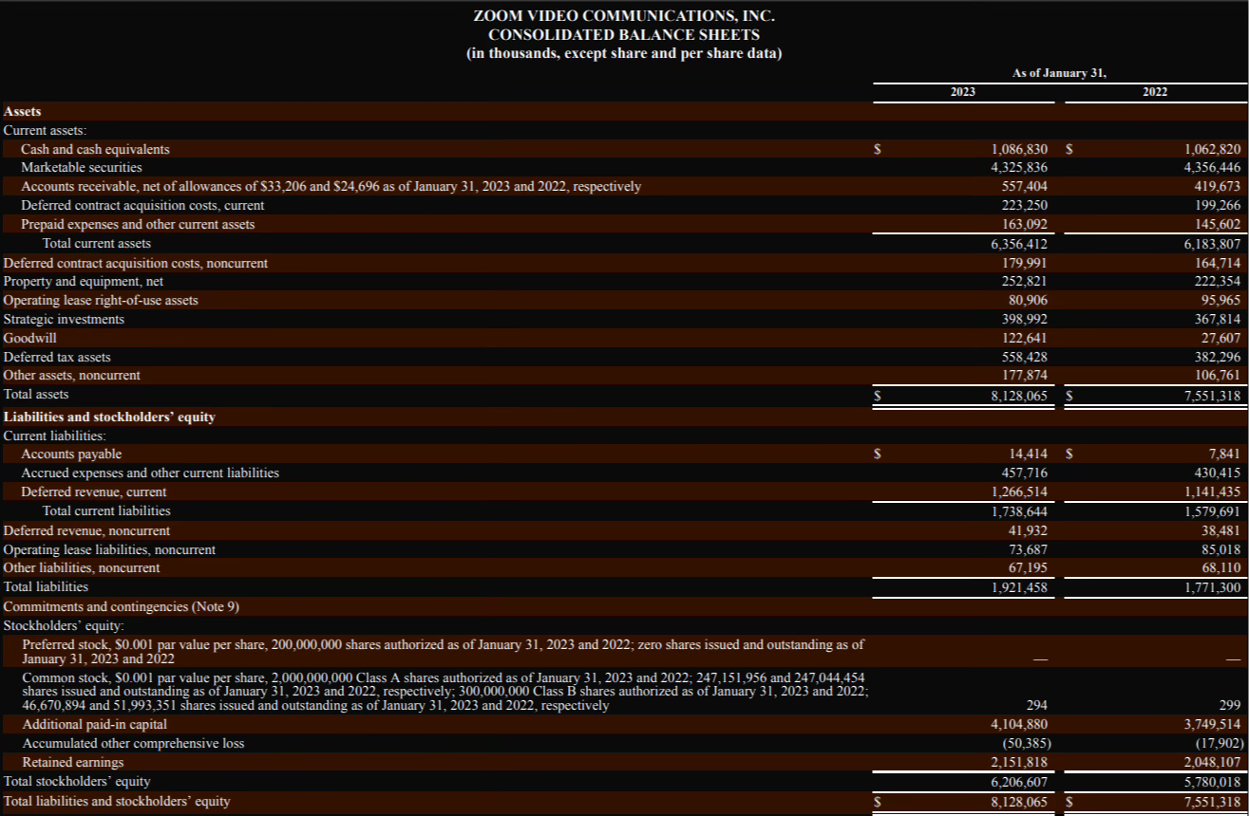Select deferred revenue current value 1,266,514
1249x816 pixels.
pyautogui.click(x=1019, y=492)
